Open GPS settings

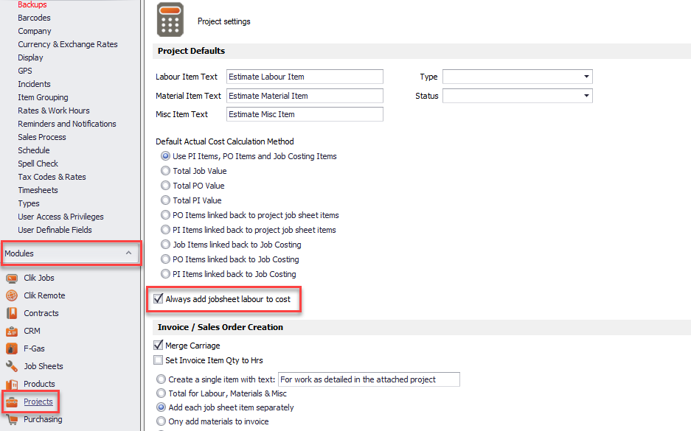(x=25, y=71)
